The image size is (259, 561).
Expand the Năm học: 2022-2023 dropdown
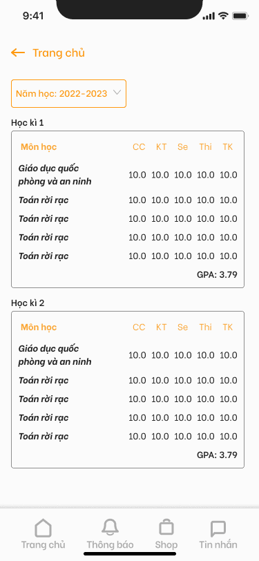[x=68, y=93]
